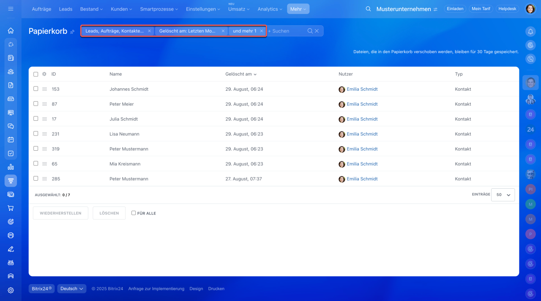The width and height of the screenshot is (541, 301).
Task: Click the notification bell icon
Action: coord(530,32)
